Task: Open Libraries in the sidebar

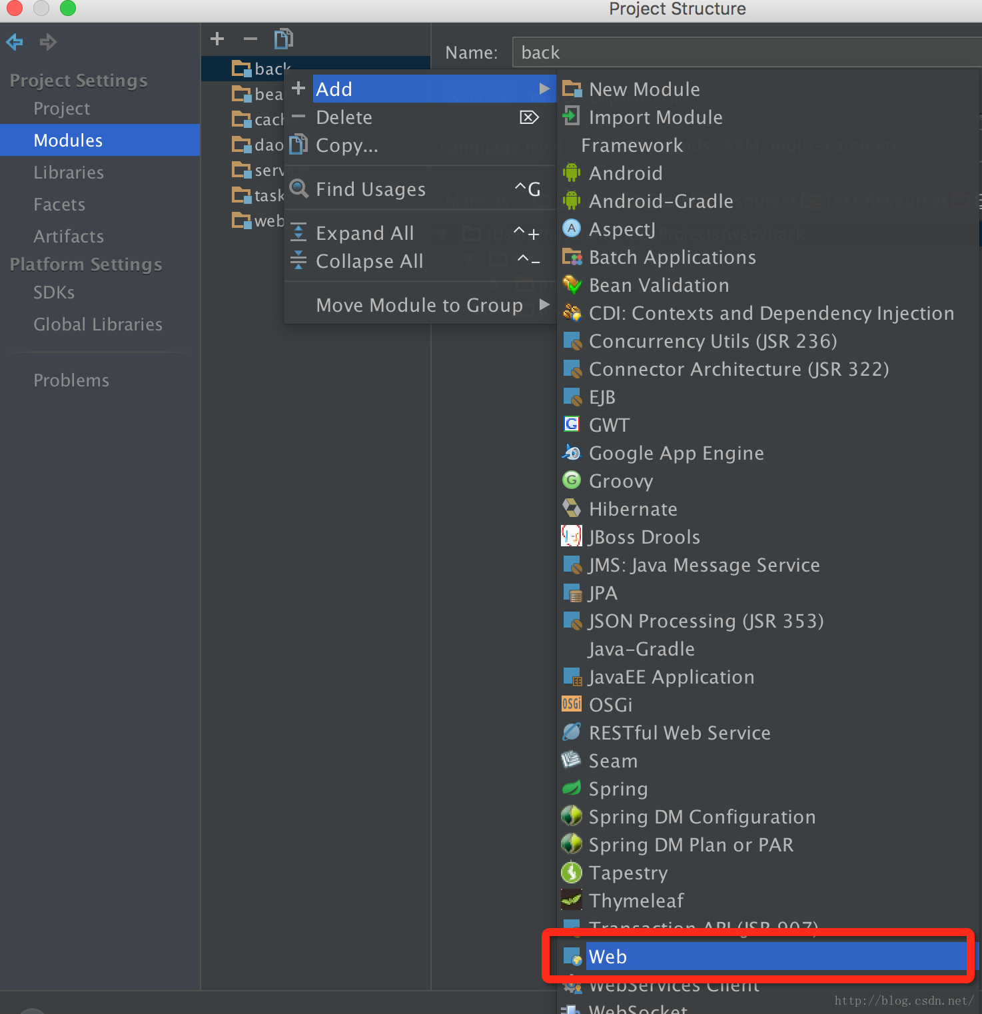Action: 69,173
